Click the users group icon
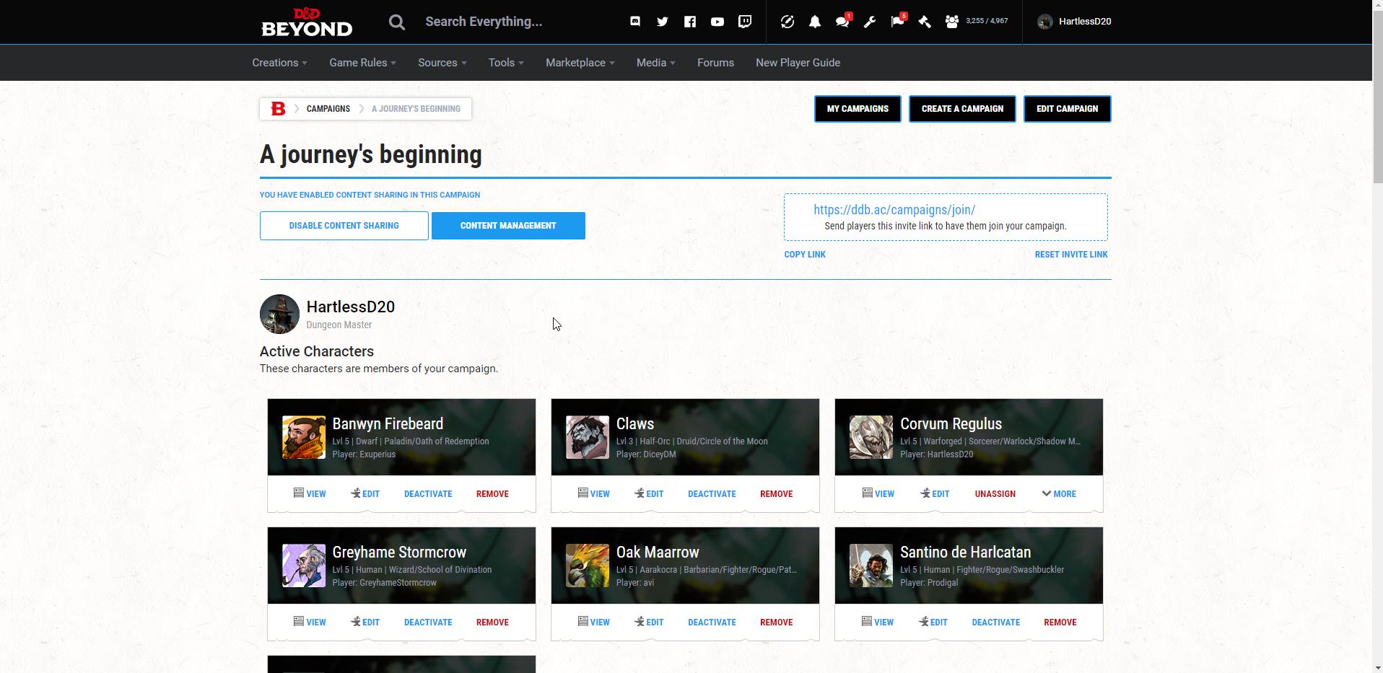The image size is (1383, 673). 952,22
